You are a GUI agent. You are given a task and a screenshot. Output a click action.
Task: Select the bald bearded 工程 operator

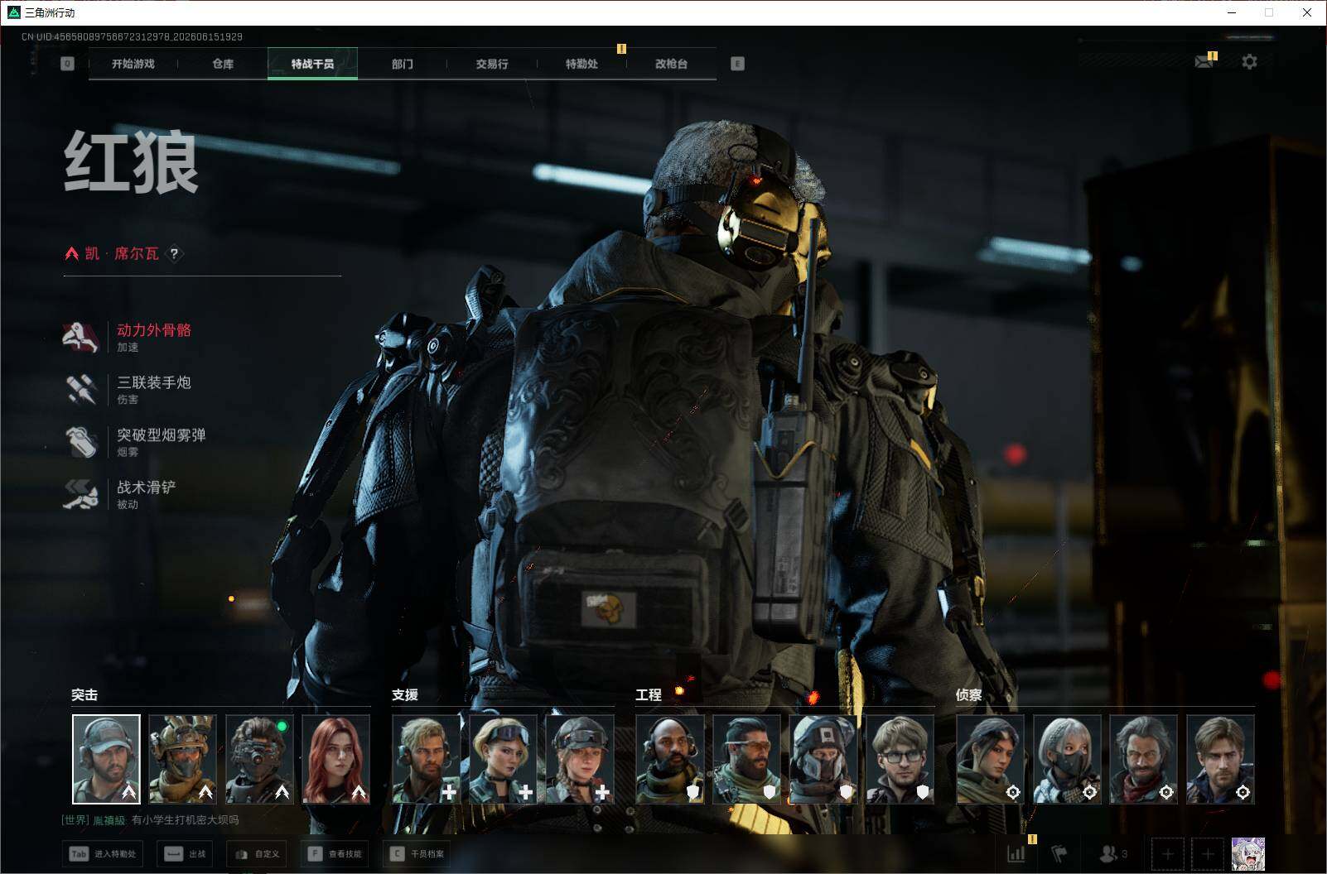pyautogui.click(x=670, y=759)
